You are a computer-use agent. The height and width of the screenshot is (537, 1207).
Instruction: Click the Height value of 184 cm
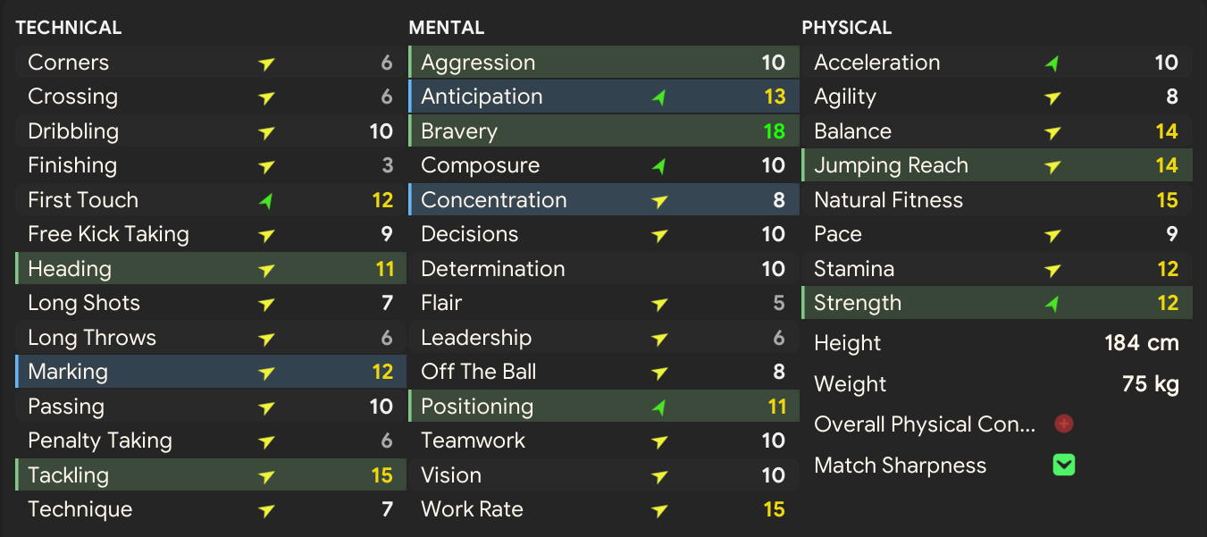(1141, 343)
